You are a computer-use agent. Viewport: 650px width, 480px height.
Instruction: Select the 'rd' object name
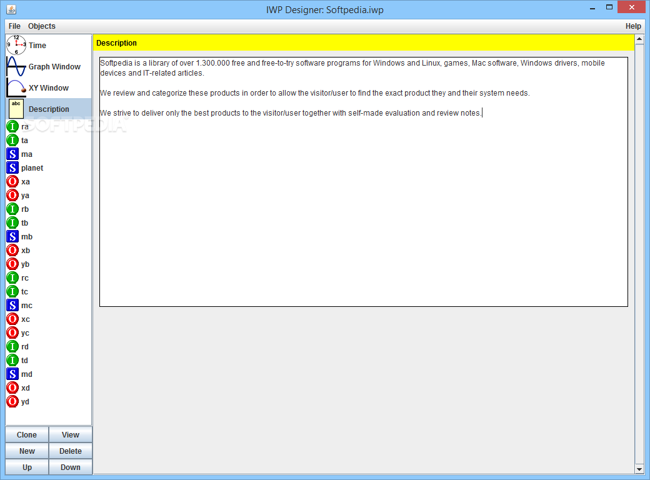coord(25,347)
